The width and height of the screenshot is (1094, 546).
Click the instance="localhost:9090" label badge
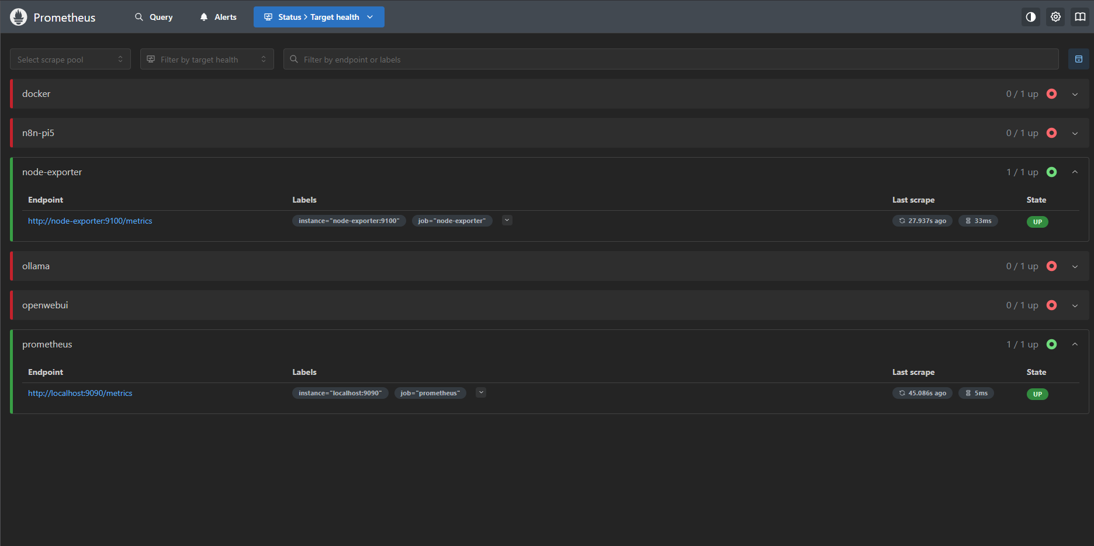pyautogui.click(x=340, y=393)
